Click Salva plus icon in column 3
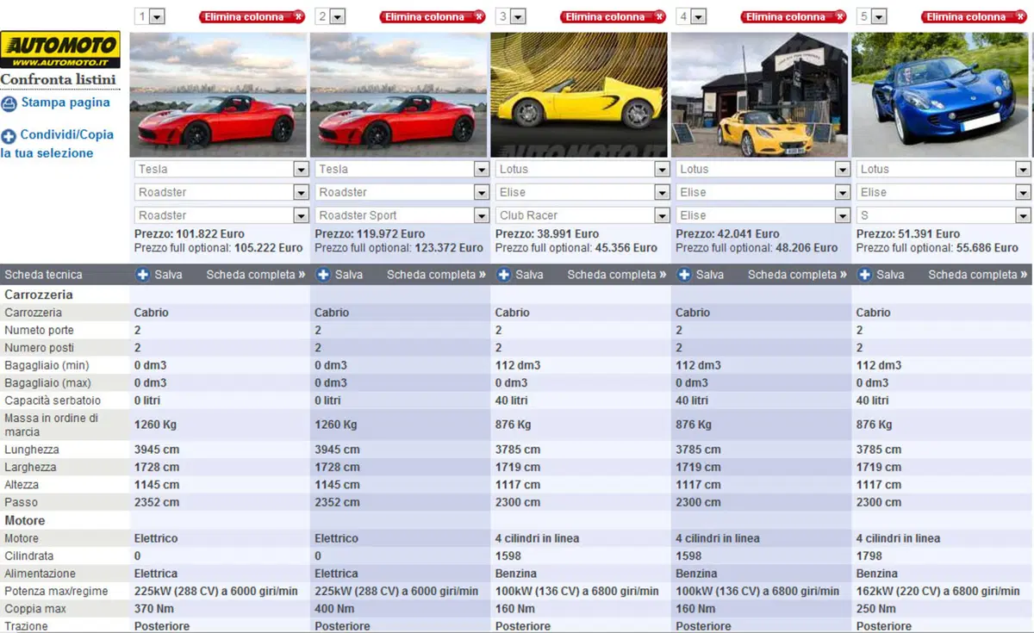The height and width of the screenshot is (633, 1034). [504, 275]
